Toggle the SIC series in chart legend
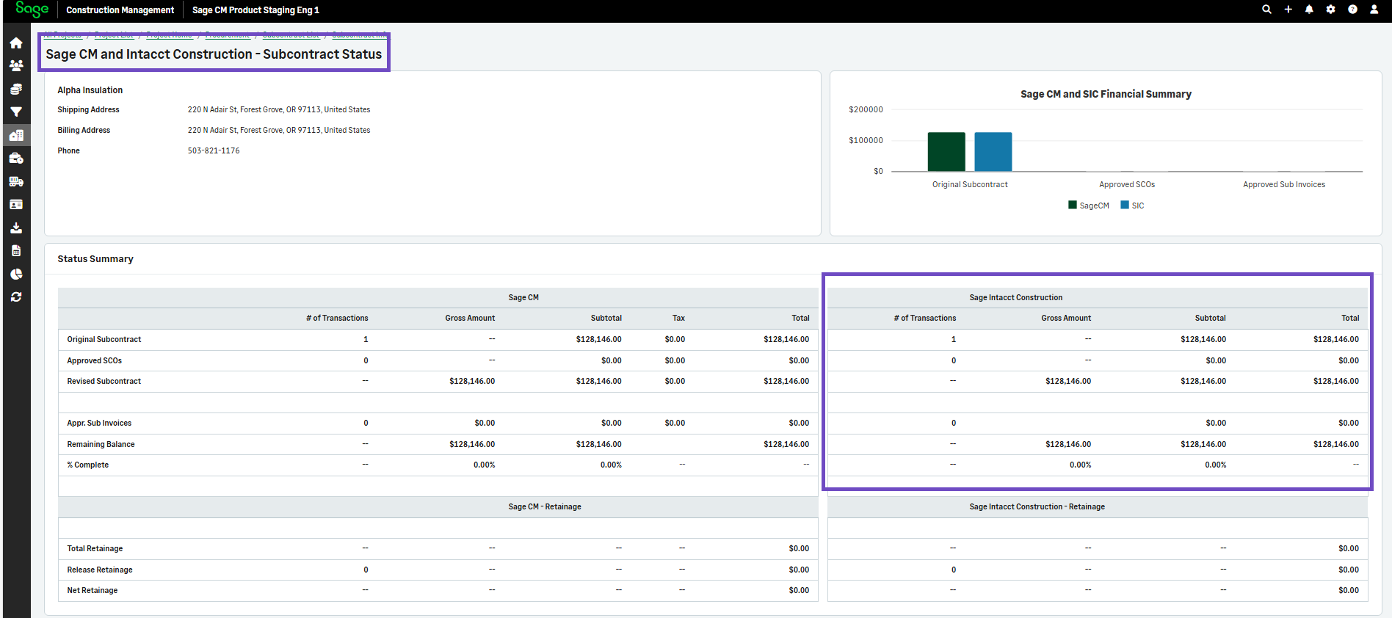Screen dimensions: 1392x618 pos(1132,206)
